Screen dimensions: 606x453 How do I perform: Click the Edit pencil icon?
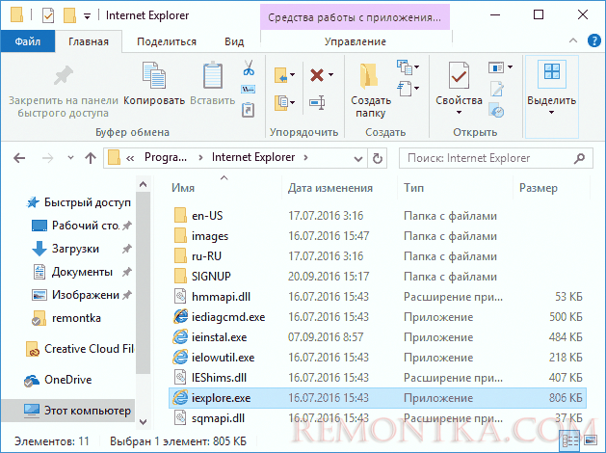[497, 89]
